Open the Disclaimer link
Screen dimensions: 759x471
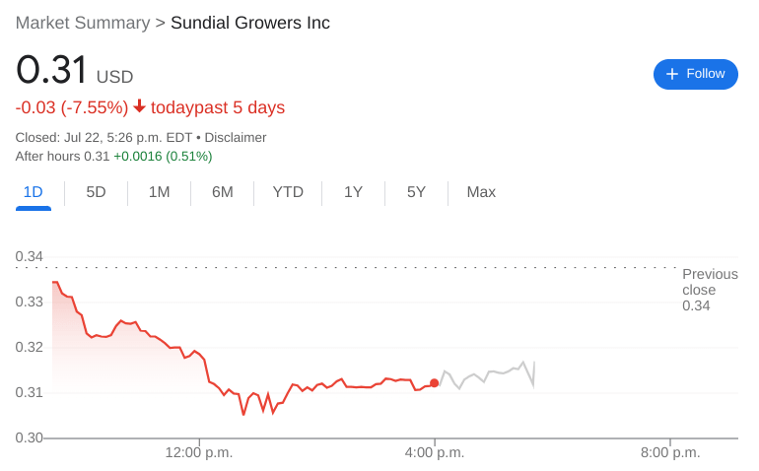pos(236,137)
